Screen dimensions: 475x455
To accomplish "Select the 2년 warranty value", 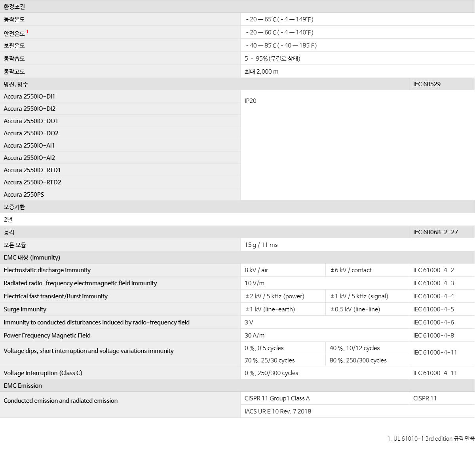I will click(8, 220).
